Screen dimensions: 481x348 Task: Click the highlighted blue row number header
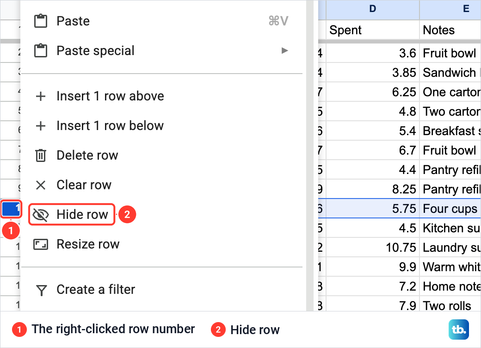point(11,209)
